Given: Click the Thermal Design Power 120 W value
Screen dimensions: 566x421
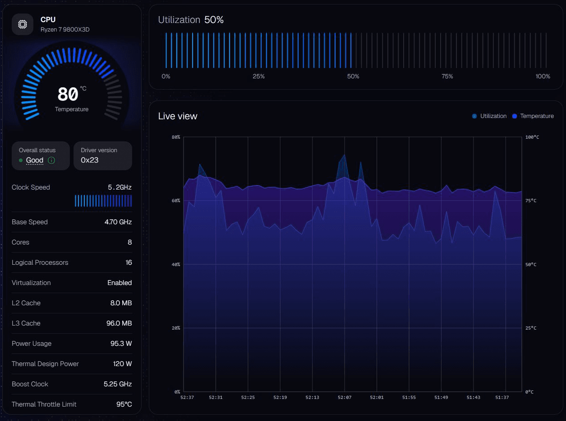Looking at the screenshot, I should [x=122, y=364].
